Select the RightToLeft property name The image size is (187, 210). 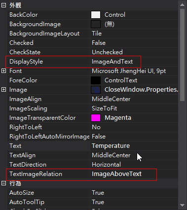tap(26, 127)
